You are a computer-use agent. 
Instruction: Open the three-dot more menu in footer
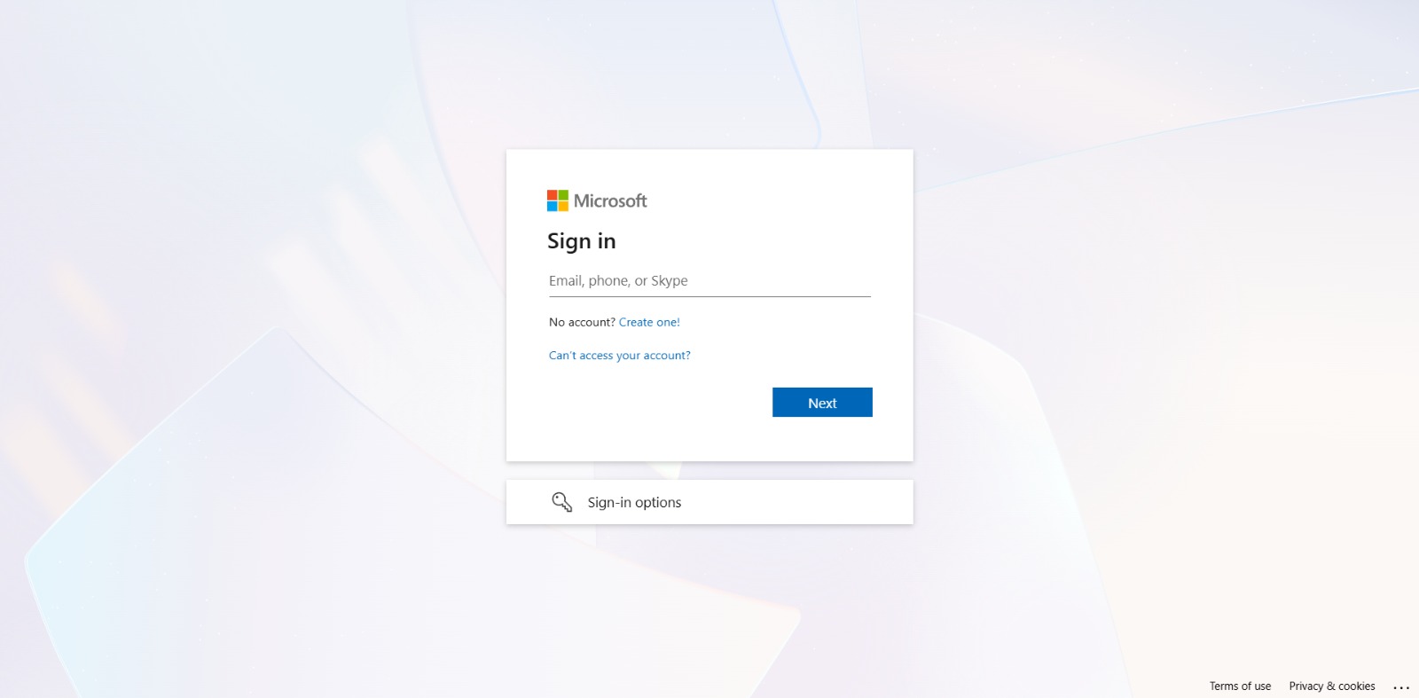[1401, 686]
